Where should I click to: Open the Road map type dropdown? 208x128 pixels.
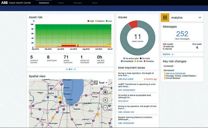[103, 83]
